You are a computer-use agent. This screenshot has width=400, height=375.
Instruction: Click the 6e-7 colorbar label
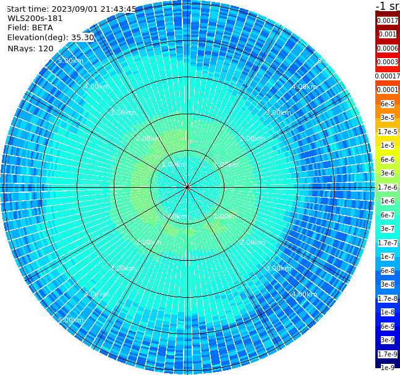tap(388, 215)
